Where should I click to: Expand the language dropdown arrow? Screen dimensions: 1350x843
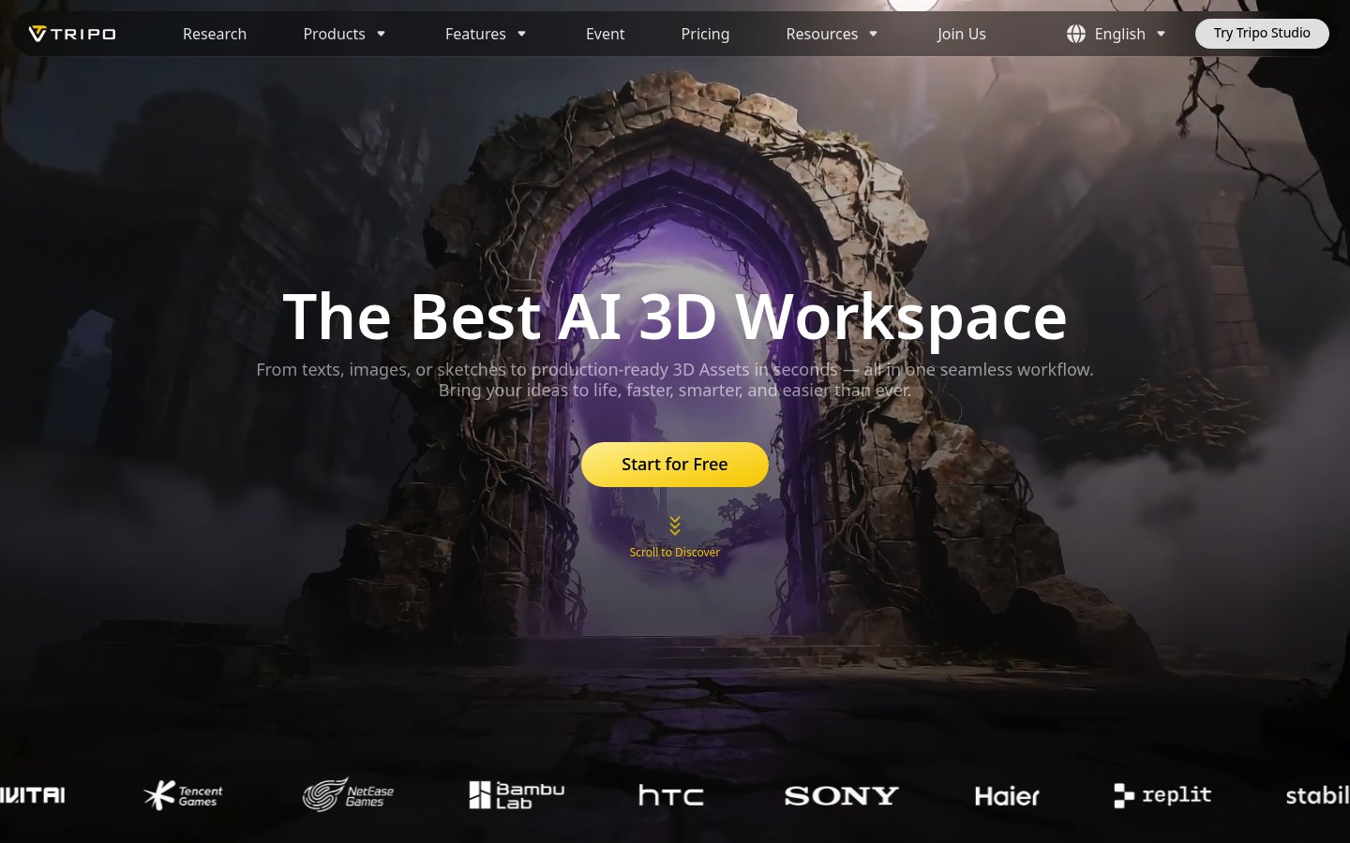(1161, 34)
